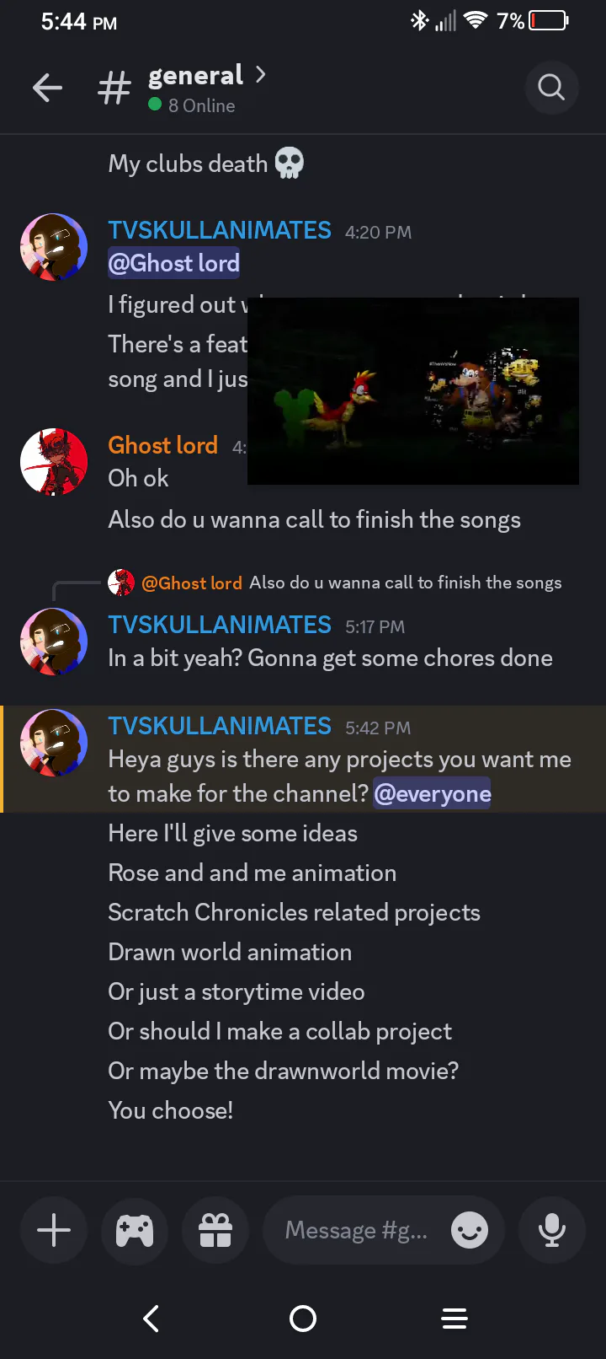606x1359 pixels.
Task: Tap the @everyone mention
Action: point(433,793)
